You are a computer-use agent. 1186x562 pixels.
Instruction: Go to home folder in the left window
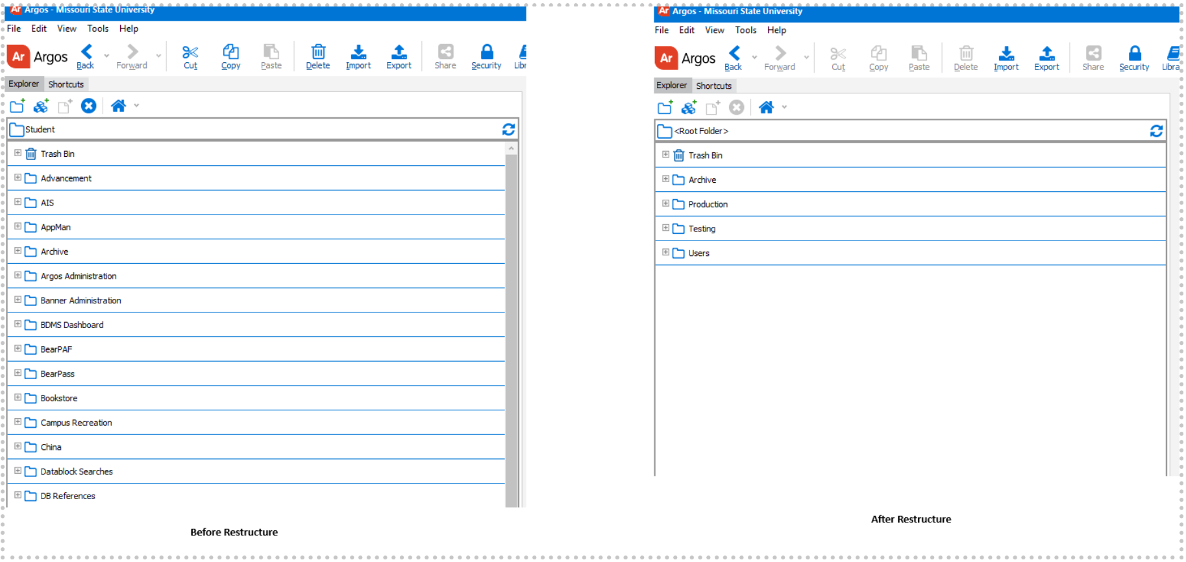[118, 106]
